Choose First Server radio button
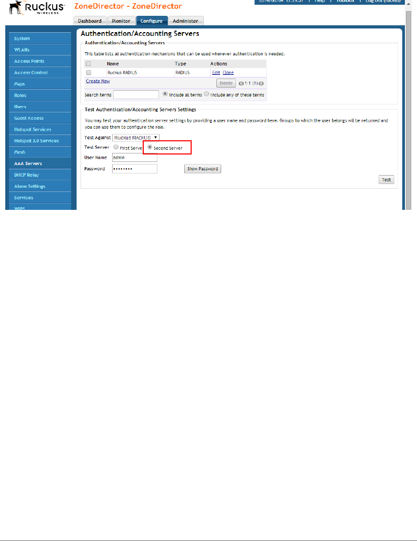This screenshot has height=541, width=417. [x=116, y=147]
